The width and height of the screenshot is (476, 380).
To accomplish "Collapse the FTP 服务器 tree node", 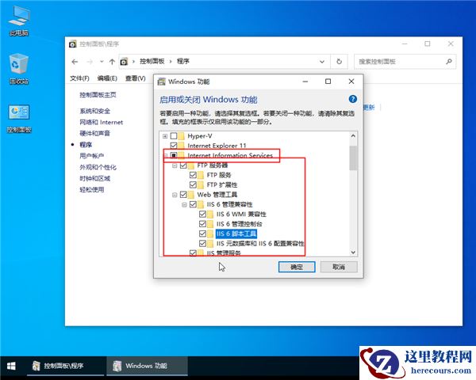I will [x=175, y=165].
